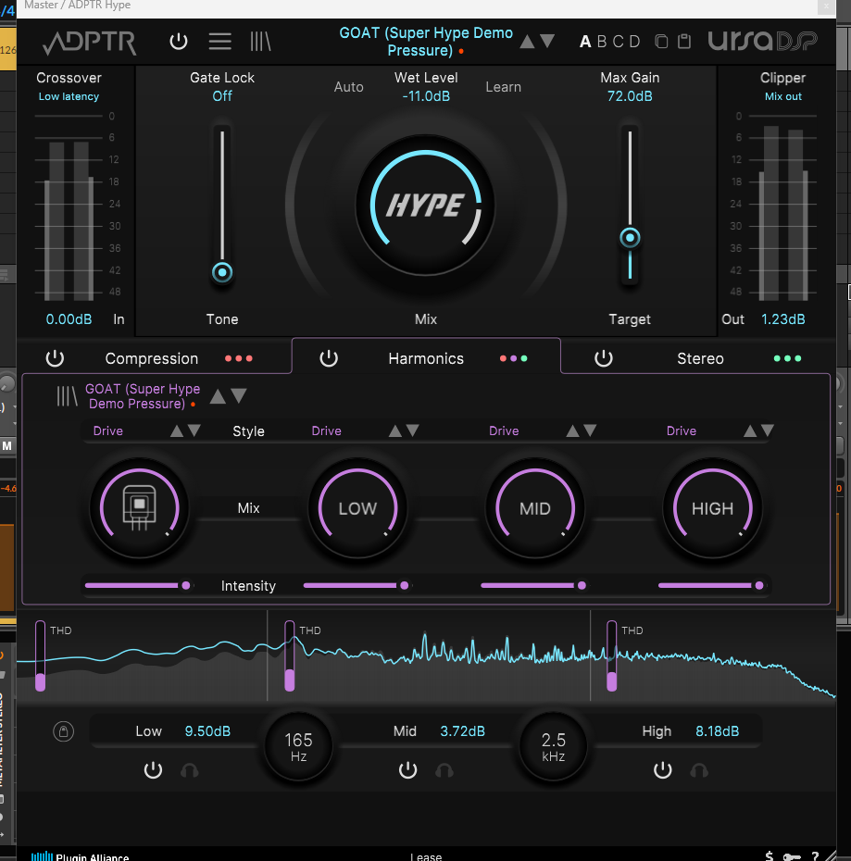
Task: Edit Wet Level -11.0dB value
Action: [426, 96]
